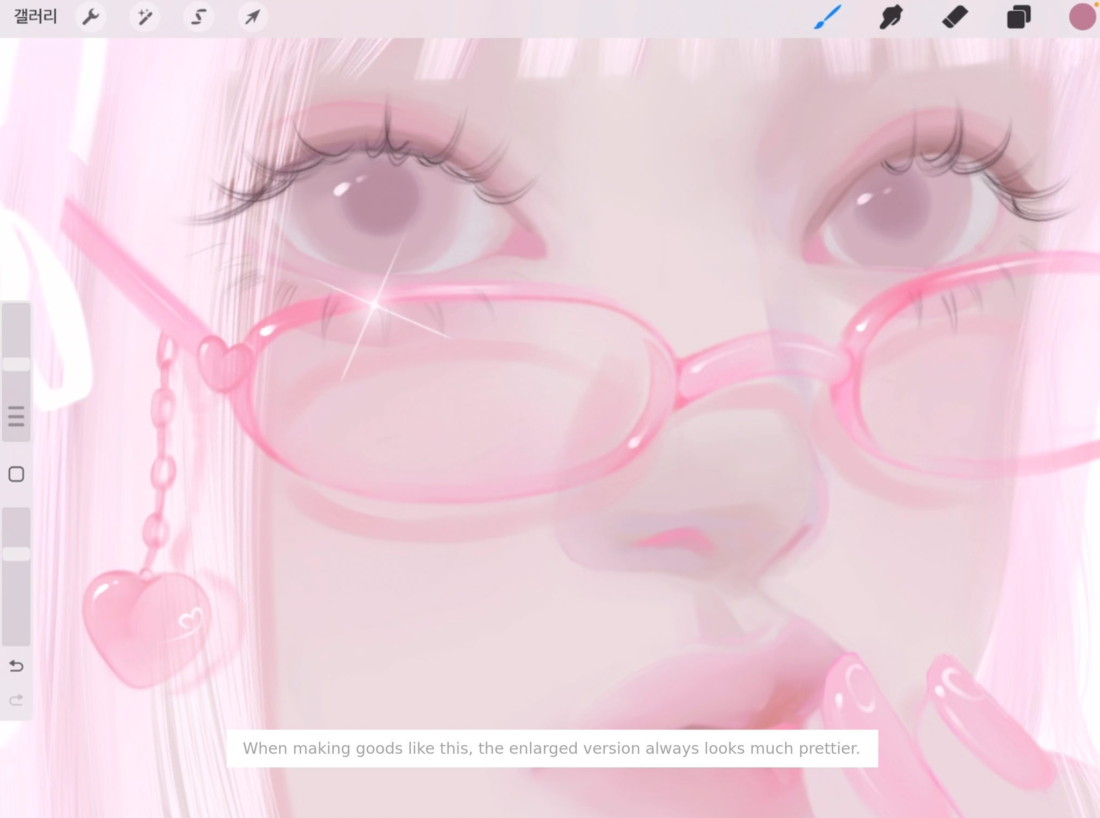Open the Actions wrench menu
Screen dimensions: 1100x818
[x=91, y=17]
